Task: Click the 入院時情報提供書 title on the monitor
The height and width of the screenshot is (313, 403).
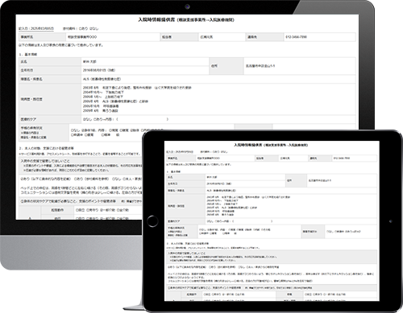Action: pyautogui.click(x=156, y=20)
